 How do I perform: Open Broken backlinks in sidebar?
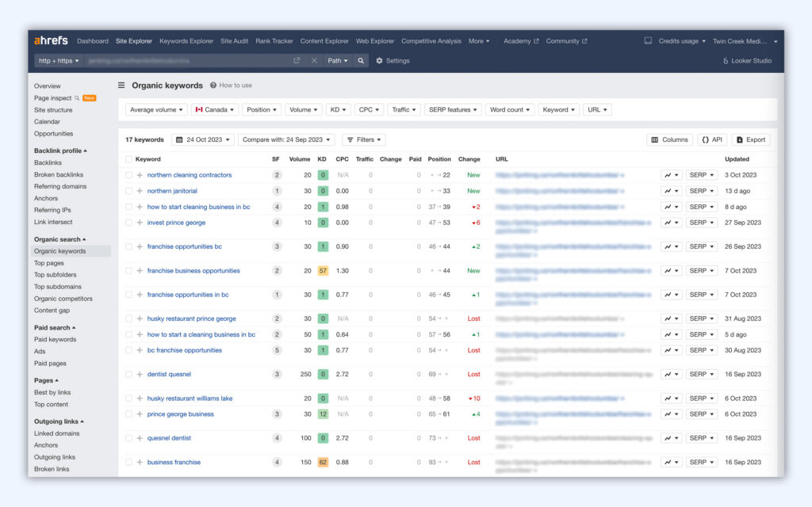point(59,175)
